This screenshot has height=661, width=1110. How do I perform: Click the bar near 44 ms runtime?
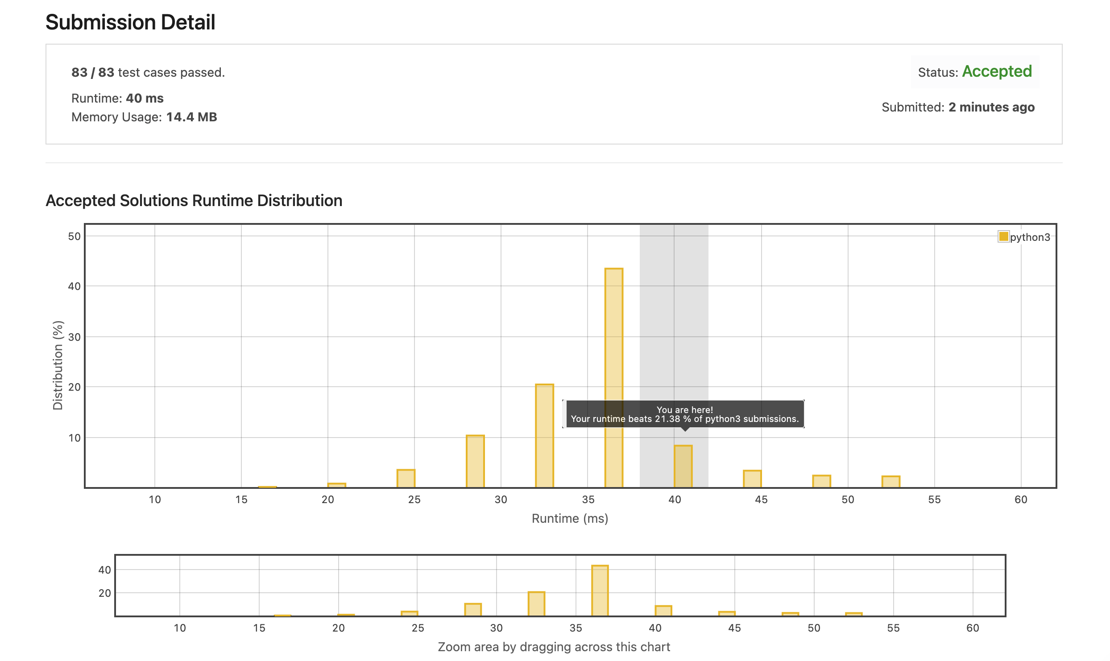click(x=752, y=479)
